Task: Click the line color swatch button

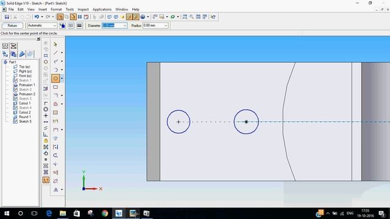Action: [x=62, y=26]
